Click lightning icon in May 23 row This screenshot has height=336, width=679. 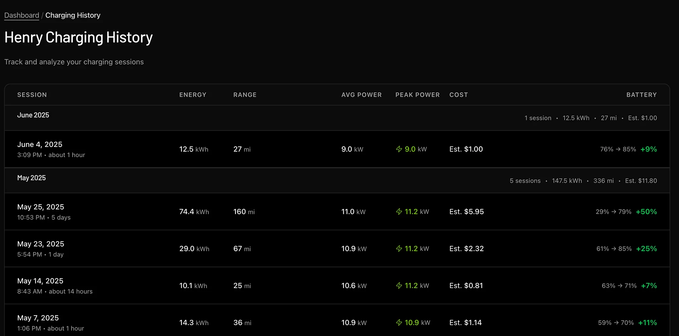[399, 249]
